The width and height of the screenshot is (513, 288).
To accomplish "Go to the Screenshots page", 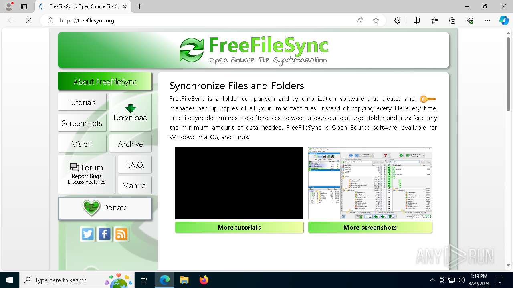I will [82, 123].
